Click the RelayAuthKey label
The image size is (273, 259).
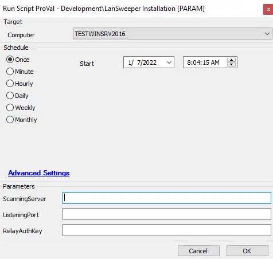(22, 231)
